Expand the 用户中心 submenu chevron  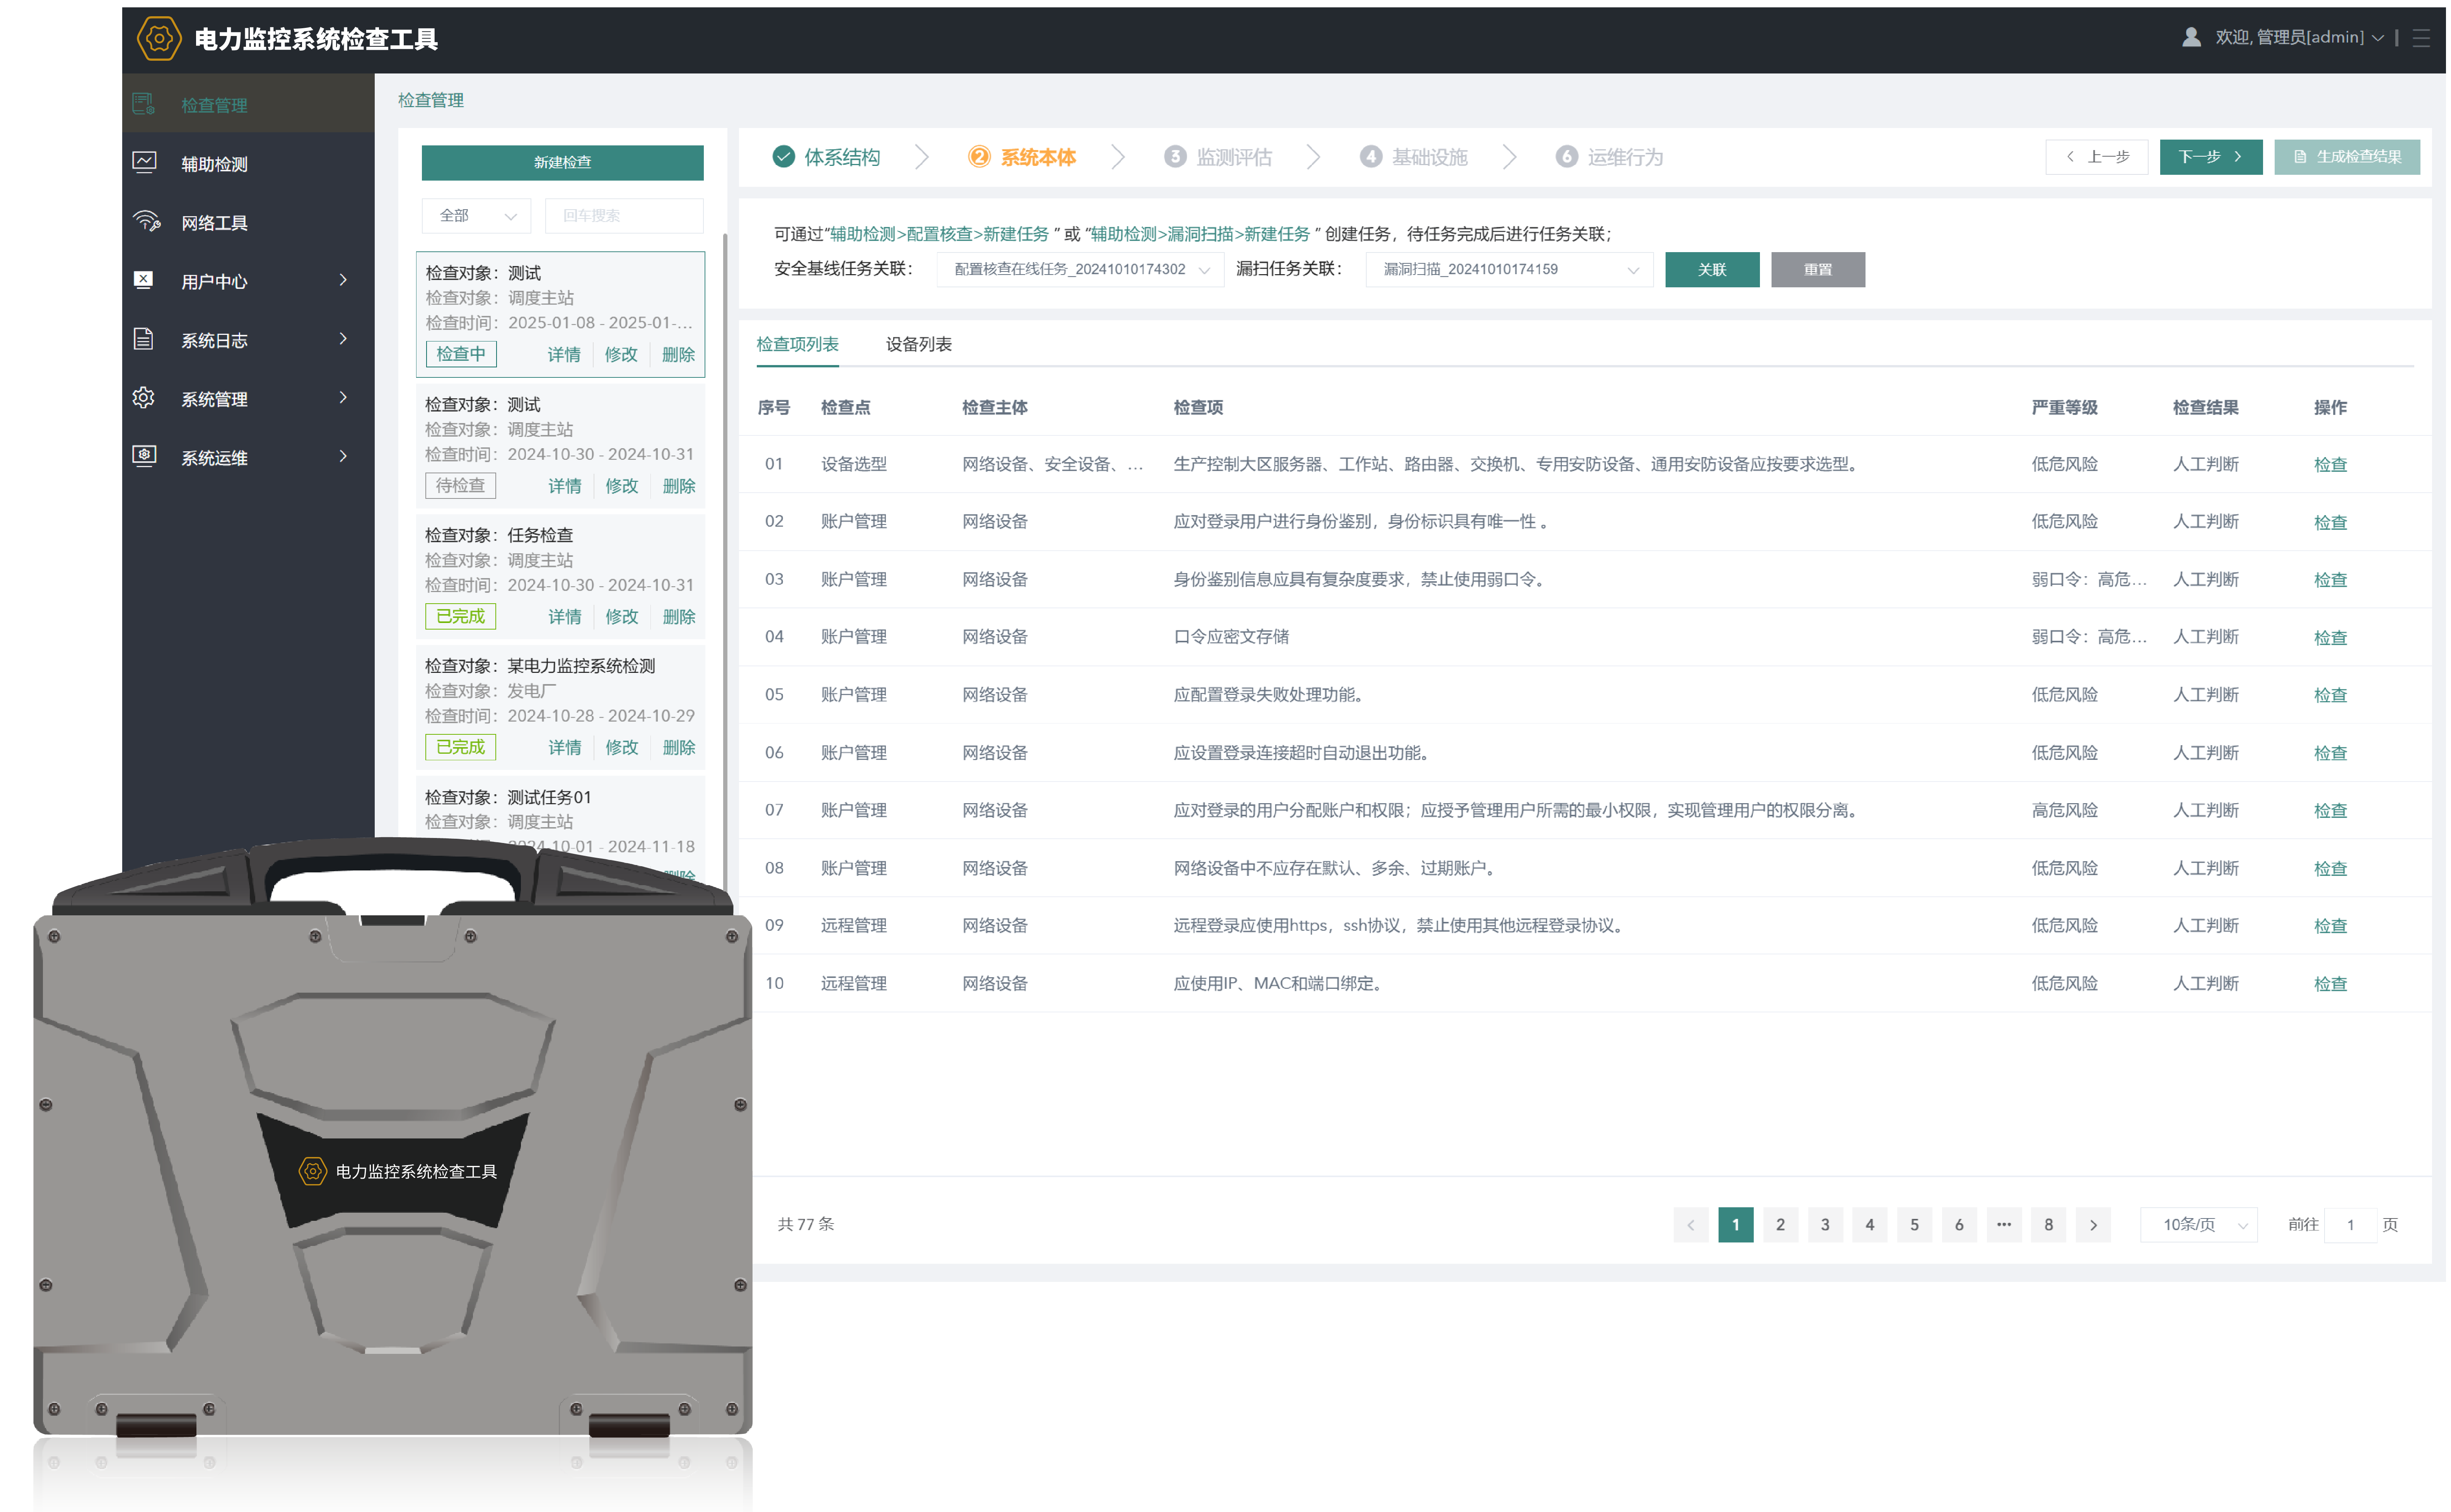343,280
